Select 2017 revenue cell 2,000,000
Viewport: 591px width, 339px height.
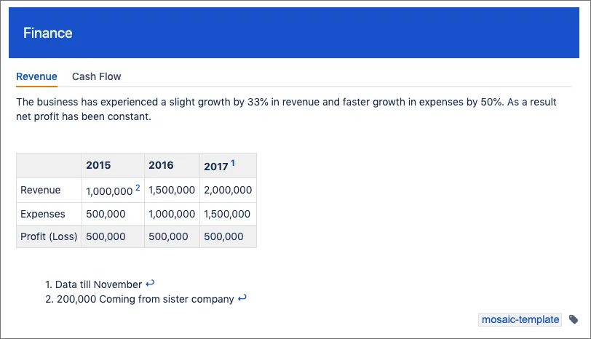tap(228, 190)
